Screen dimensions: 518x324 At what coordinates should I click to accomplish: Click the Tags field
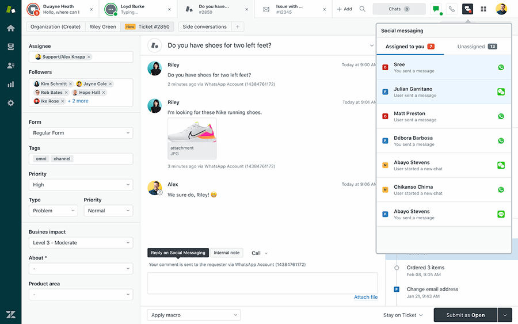[81, 158]
